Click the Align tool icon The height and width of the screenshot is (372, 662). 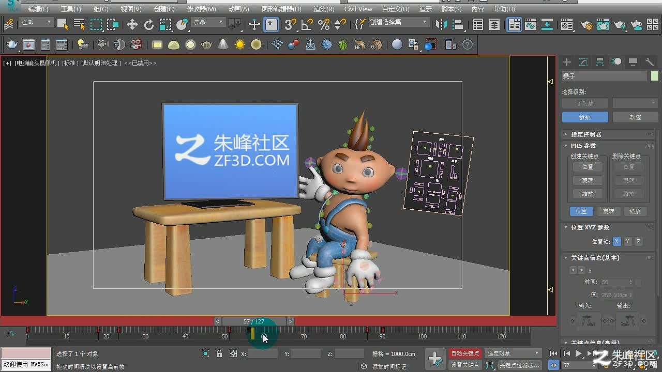pos(458,24)
